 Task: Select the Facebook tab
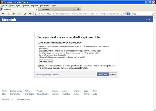[x=19, y=9]
